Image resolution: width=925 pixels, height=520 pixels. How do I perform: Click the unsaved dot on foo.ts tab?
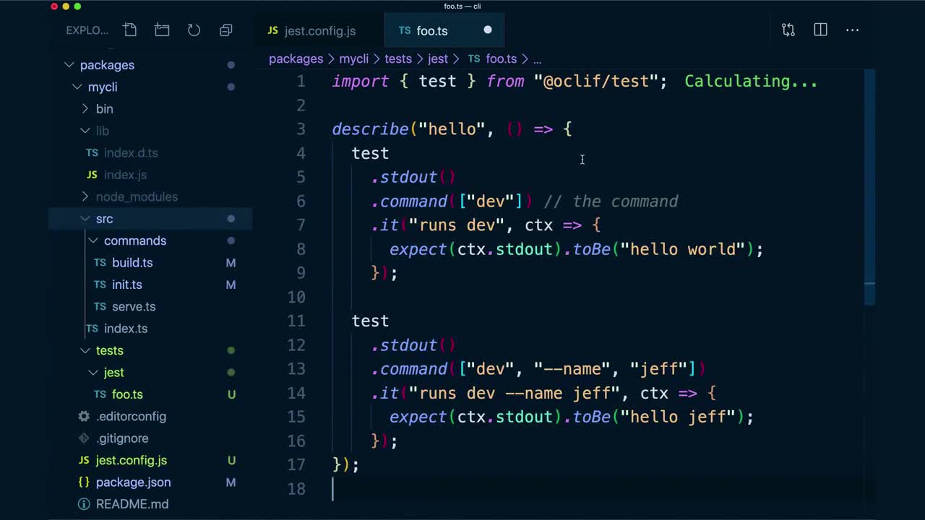click(487, 30)
